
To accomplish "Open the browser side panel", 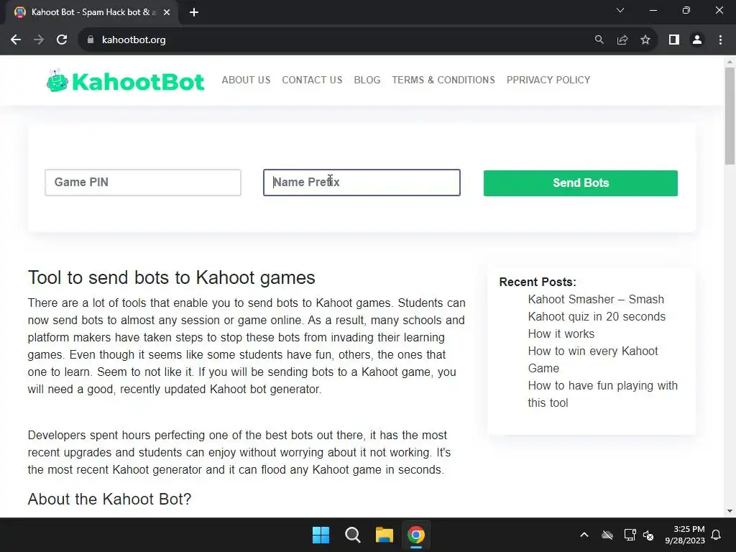I will pos(674,40).
